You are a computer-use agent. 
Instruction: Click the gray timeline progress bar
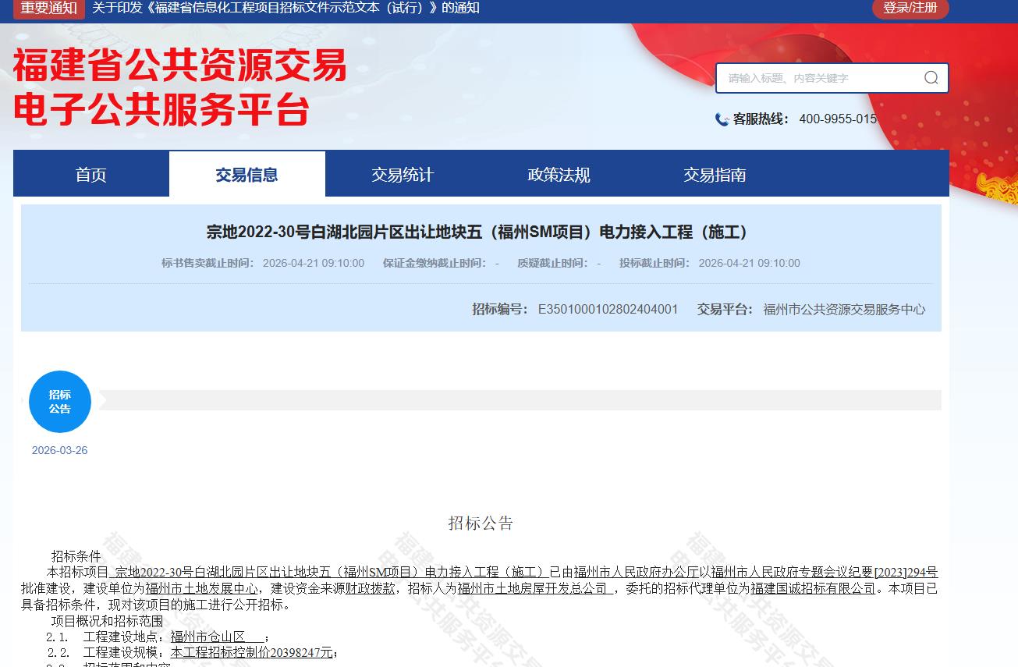519,400
